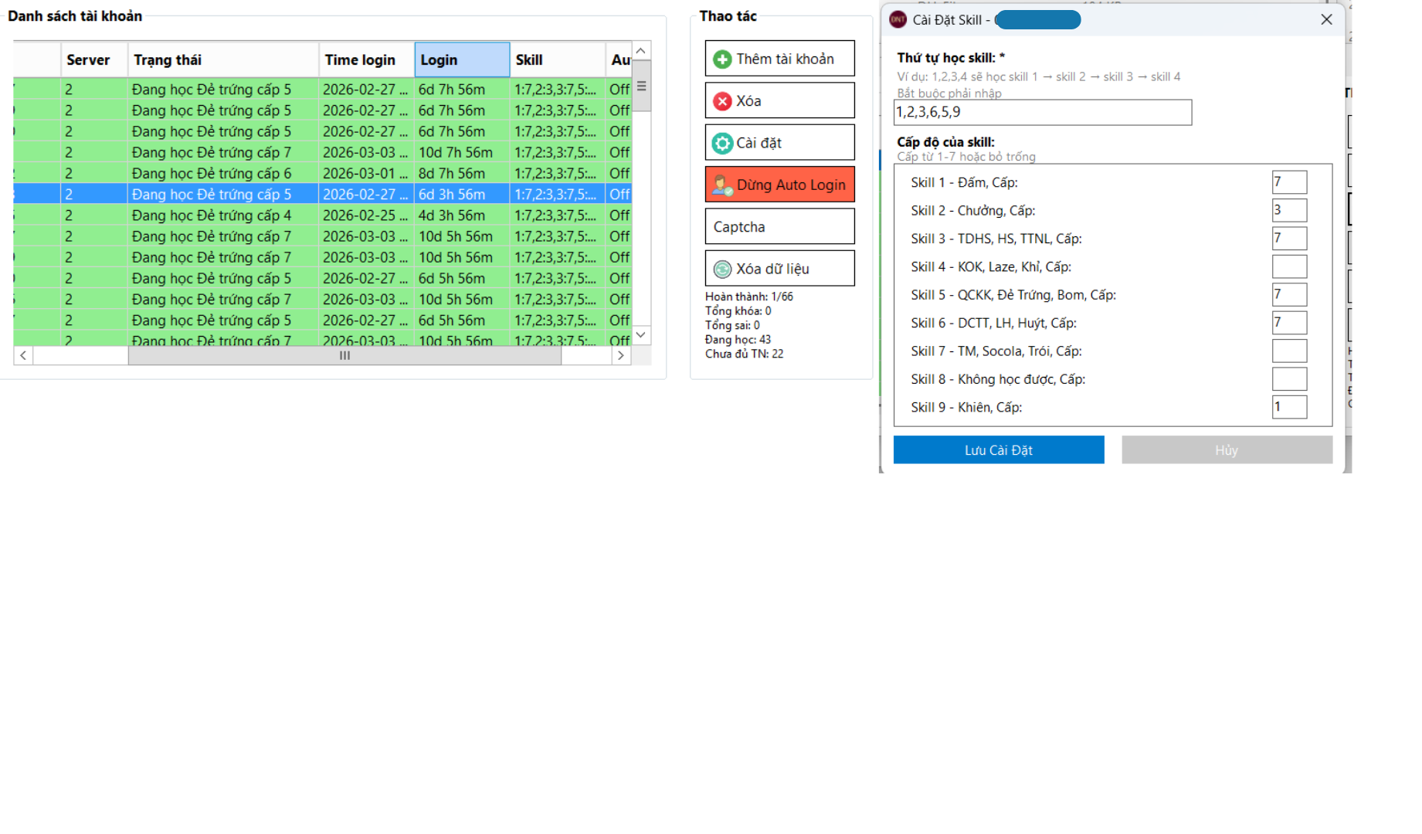Click the green plus Thêm tài khoản icon
Image resolution: width=1422 pixels, height=834 pixels.
(x=722, y=59)
